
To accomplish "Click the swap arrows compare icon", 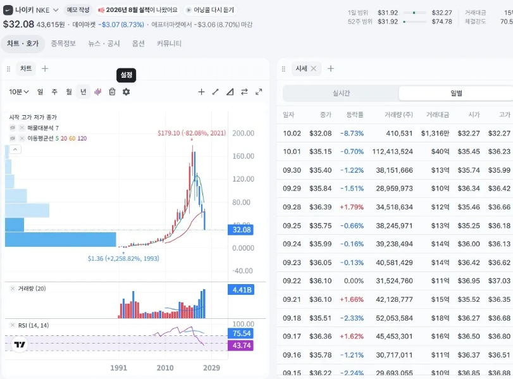I will (244, 92).
